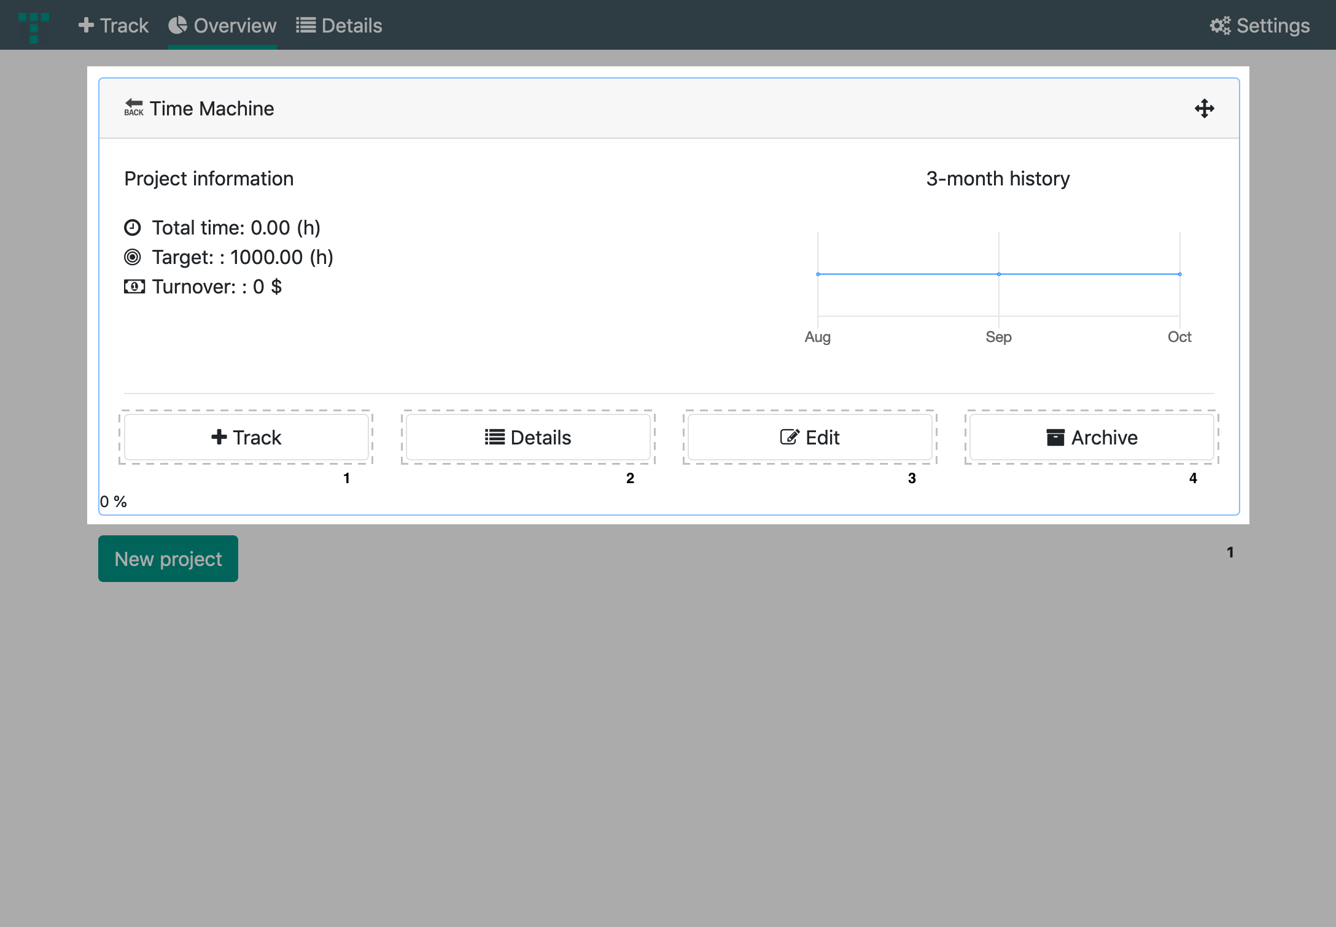Click the Track button in panel
1336x927 pixels.
(x=246, y=438)
